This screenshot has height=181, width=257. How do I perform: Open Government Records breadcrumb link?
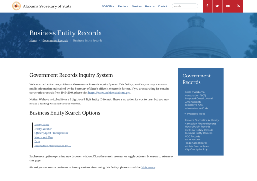[x=55, y=41]
